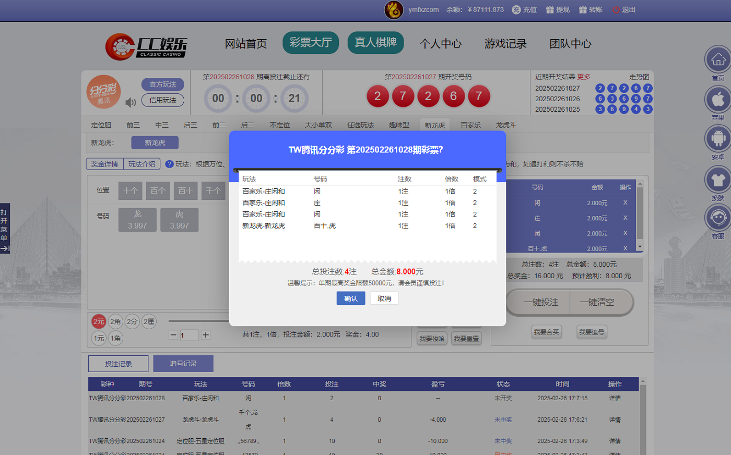Mute sound with the speaker icon
This screenshot has height=455, width=731.
click(131, 102)
